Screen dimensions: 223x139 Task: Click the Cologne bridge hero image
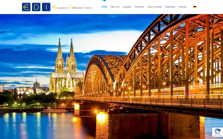111,77
